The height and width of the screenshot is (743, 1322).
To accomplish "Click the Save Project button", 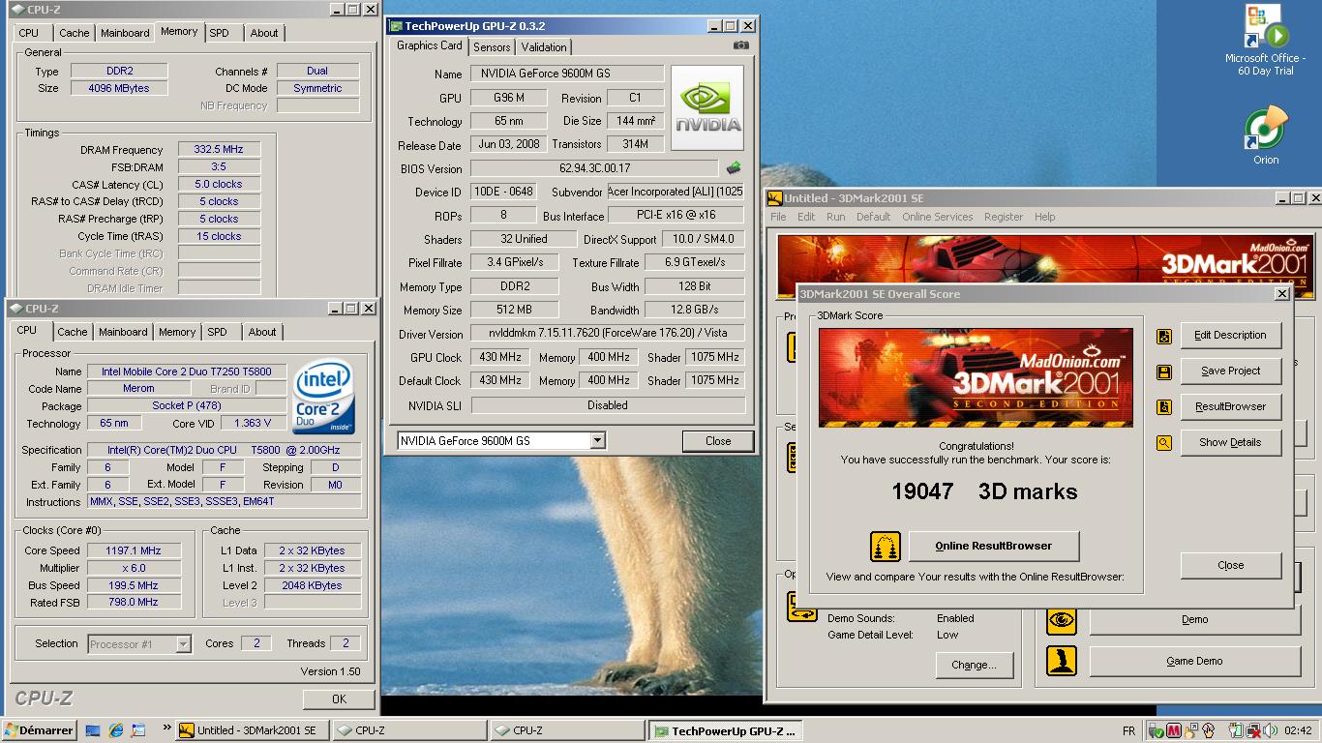I will 1230,371.
